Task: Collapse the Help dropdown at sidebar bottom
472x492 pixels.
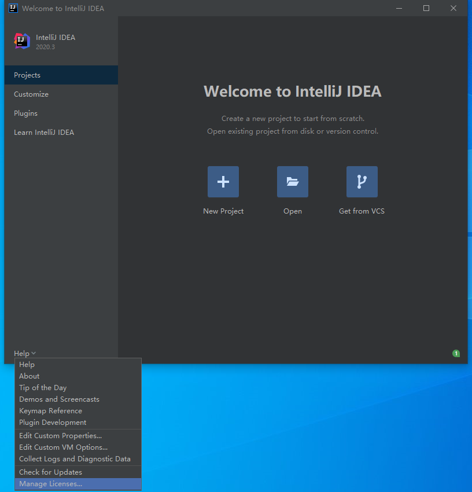Action: (x=25, y=353)
